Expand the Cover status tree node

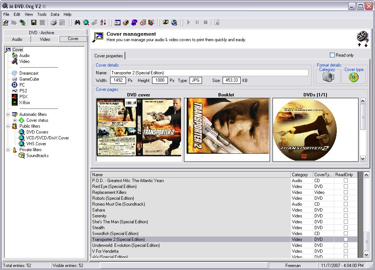[x=15, y=120]
